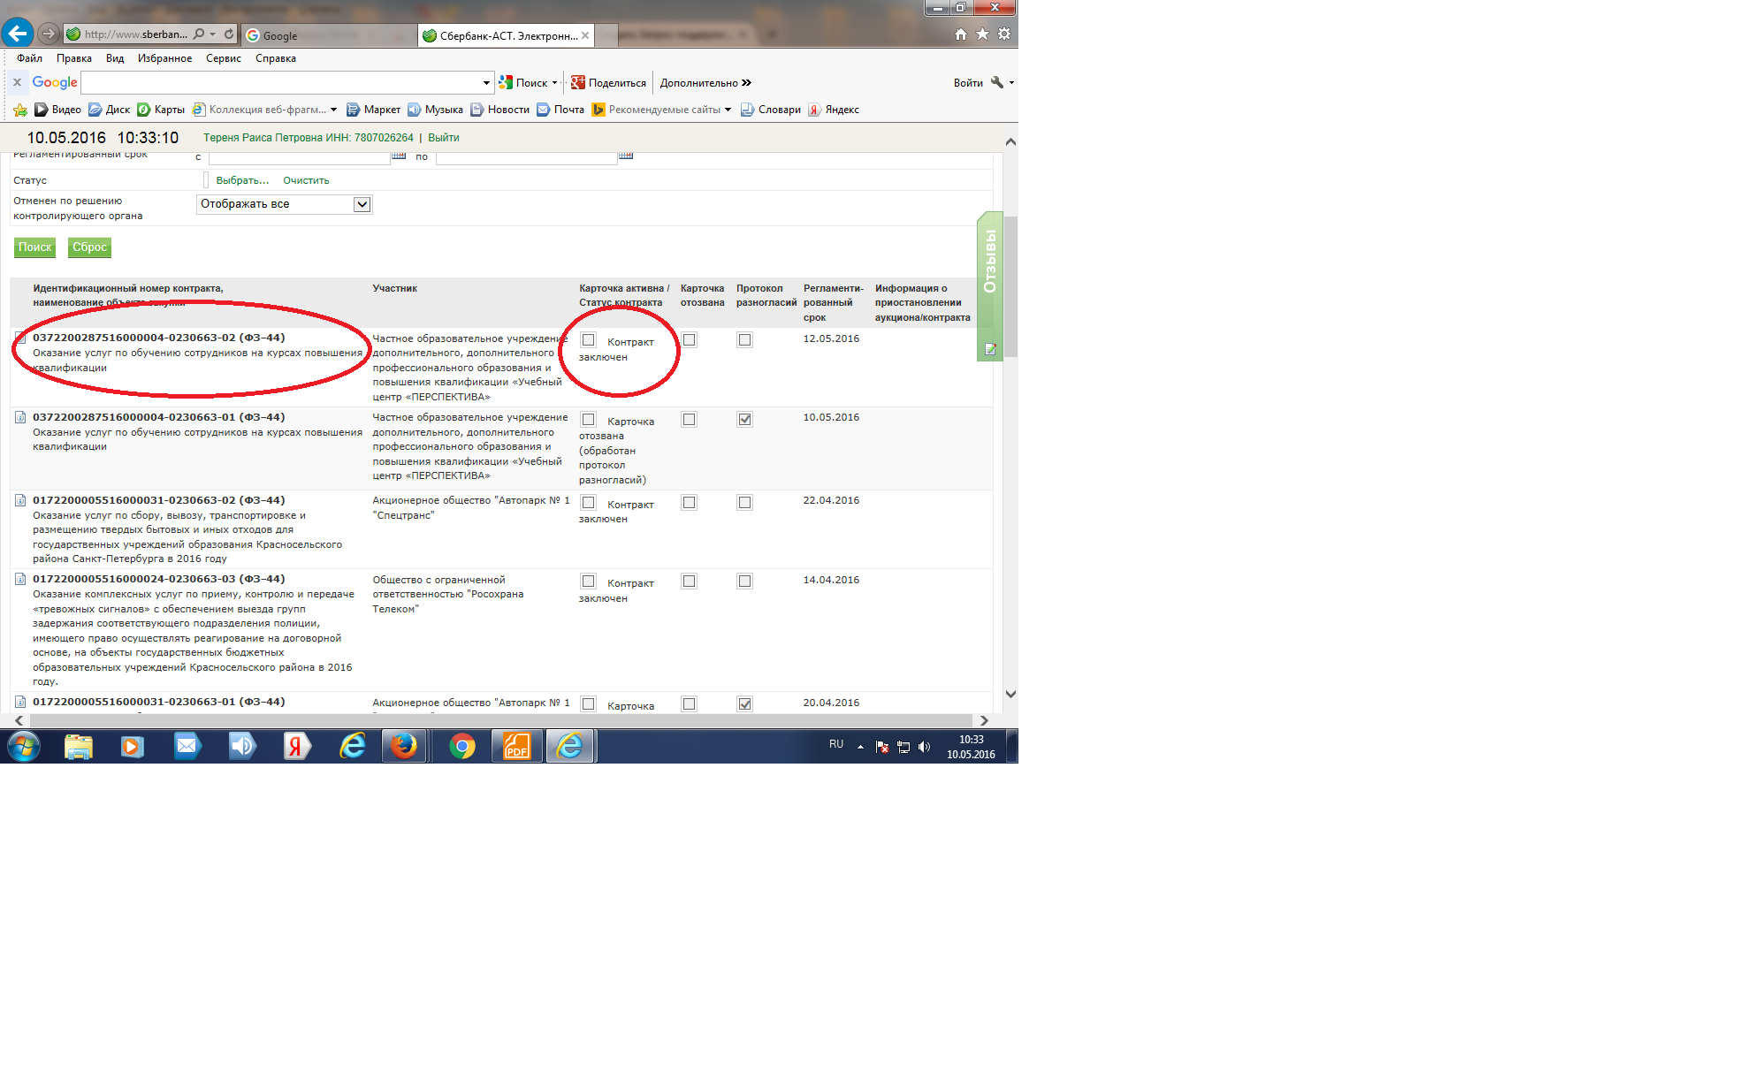Open the Почта bookmark
This screenshot has width=1761, height=1087.
coord(560,110)
